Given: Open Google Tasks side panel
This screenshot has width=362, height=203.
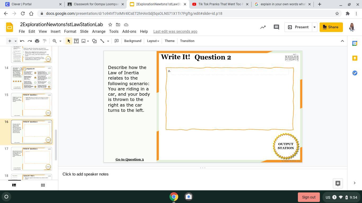Looking at the screenshot, I should pyautogui.click(x=355, y=73).
